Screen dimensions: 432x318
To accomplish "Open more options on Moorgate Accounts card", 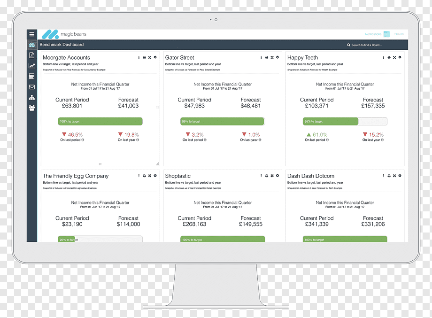I will click(139, 57).
